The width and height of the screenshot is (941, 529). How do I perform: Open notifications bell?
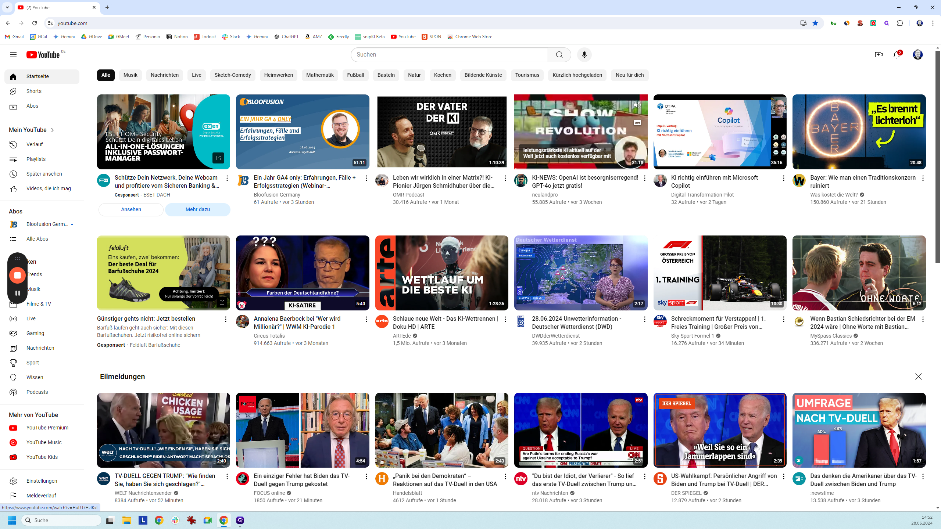(897, 55)
